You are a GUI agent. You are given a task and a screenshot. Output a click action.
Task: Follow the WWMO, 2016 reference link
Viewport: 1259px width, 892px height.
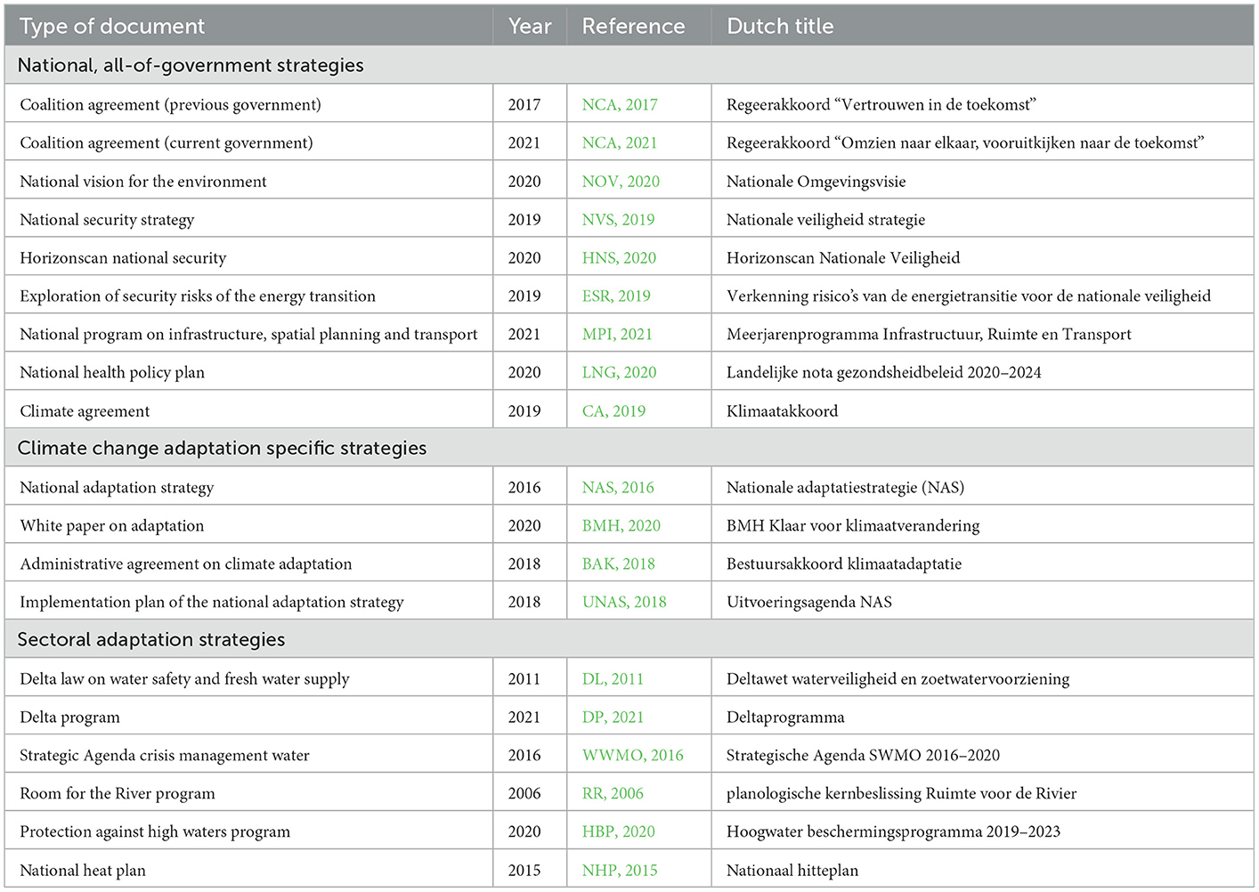[633, 756]
